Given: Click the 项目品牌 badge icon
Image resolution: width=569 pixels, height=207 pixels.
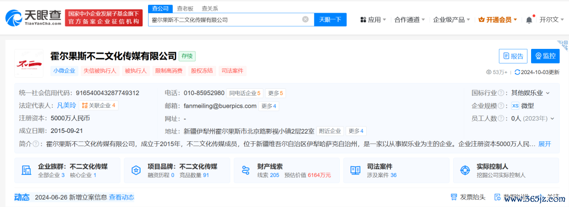Looking at the screenshot, I should (136, 170).
